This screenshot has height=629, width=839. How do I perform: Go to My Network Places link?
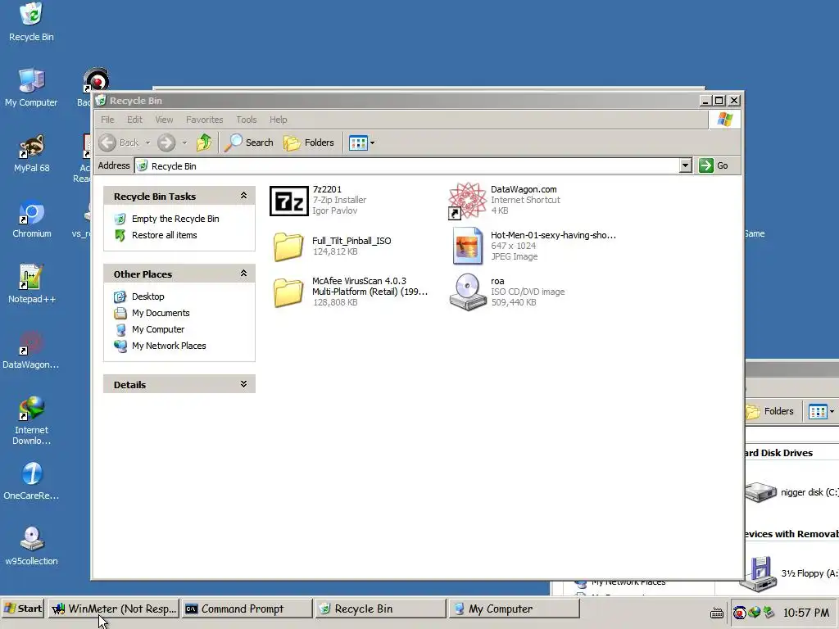pyautogui.click(x=169, y=346)
